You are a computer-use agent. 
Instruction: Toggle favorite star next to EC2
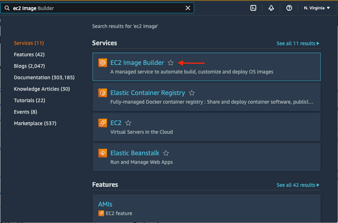(128, 123)
